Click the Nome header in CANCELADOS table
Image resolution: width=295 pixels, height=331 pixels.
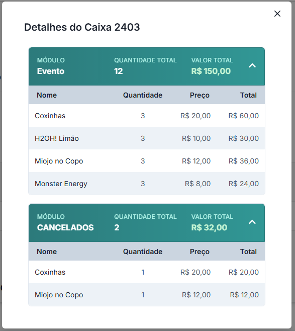[47, 252]
